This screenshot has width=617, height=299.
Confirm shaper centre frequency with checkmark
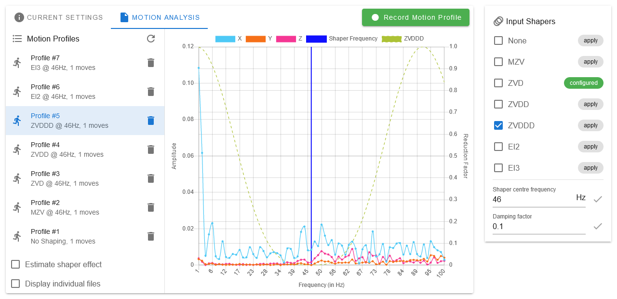[598, 199]
